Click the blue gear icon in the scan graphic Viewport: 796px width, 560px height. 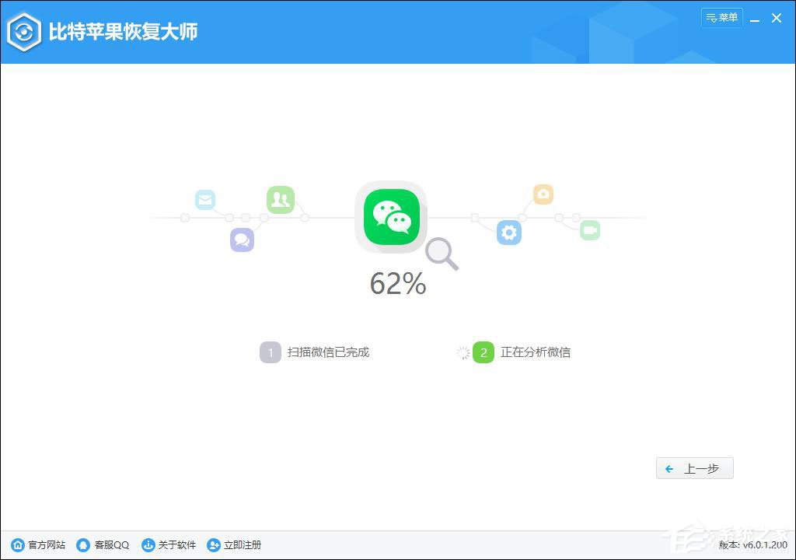(x=508, y=232)
